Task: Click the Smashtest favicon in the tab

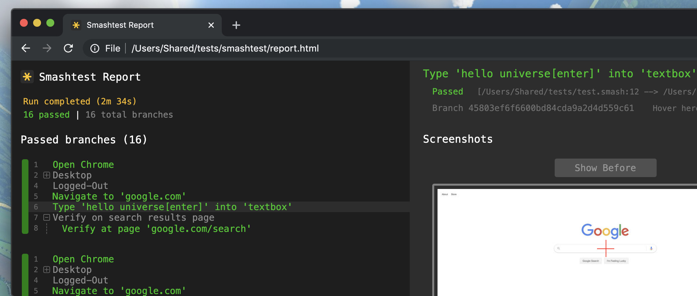Action: coord(76,25)
